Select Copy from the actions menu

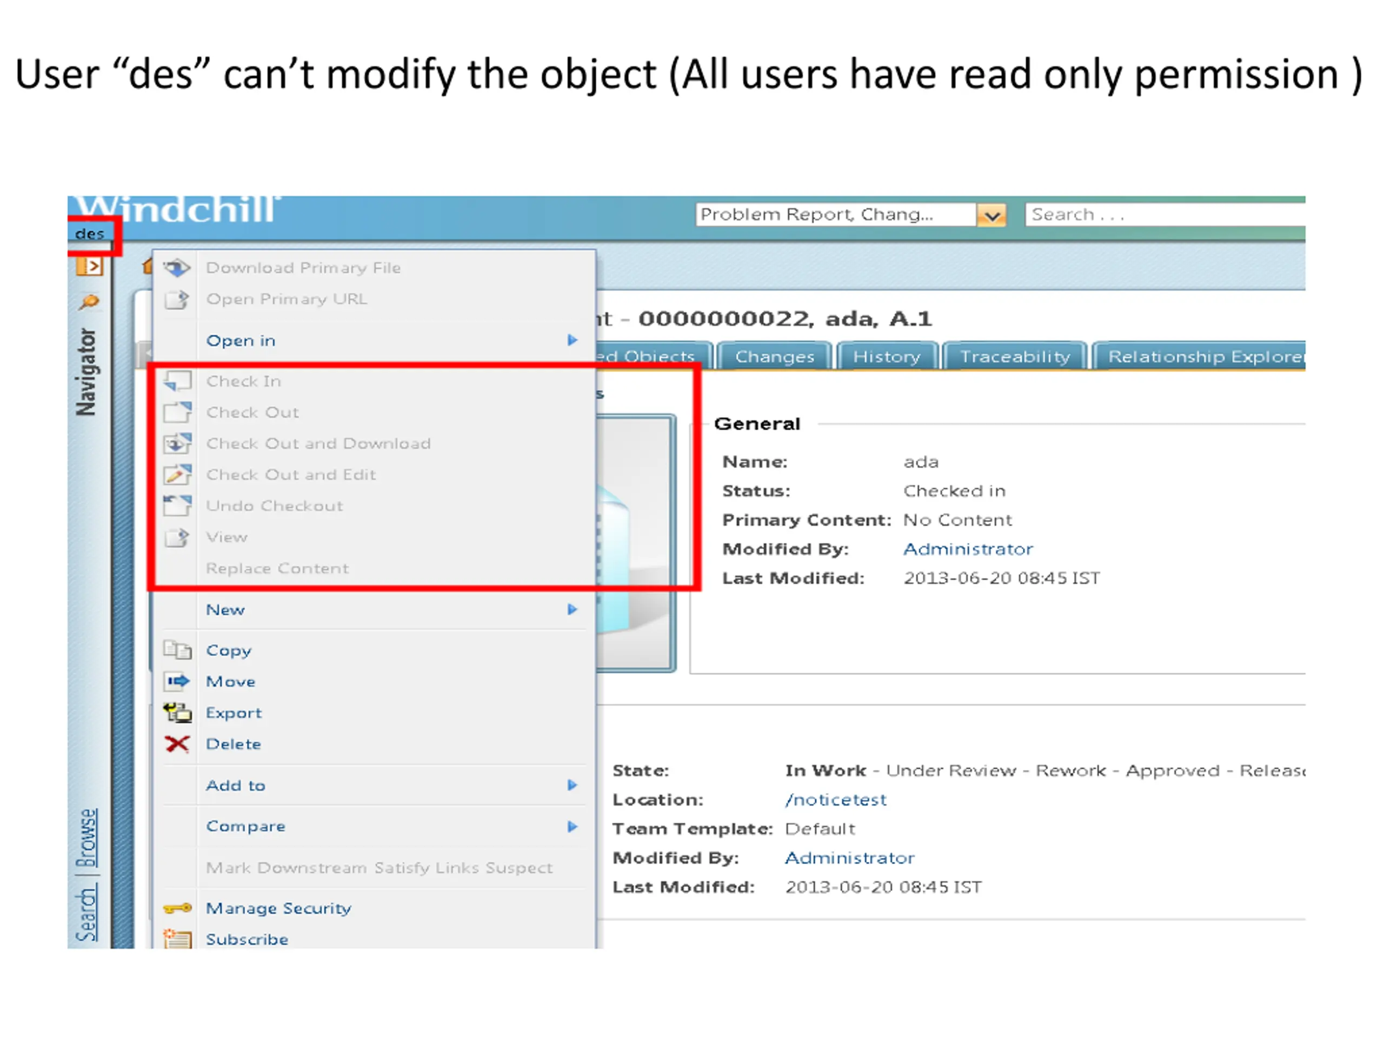click(x=228, y=651)
